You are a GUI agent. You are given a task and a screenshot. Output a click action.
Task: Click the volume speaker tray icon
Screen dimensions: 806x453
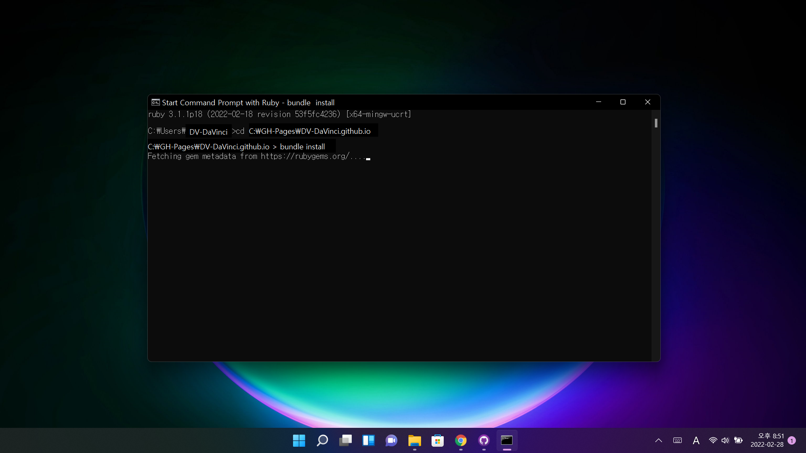click(725, 440)
